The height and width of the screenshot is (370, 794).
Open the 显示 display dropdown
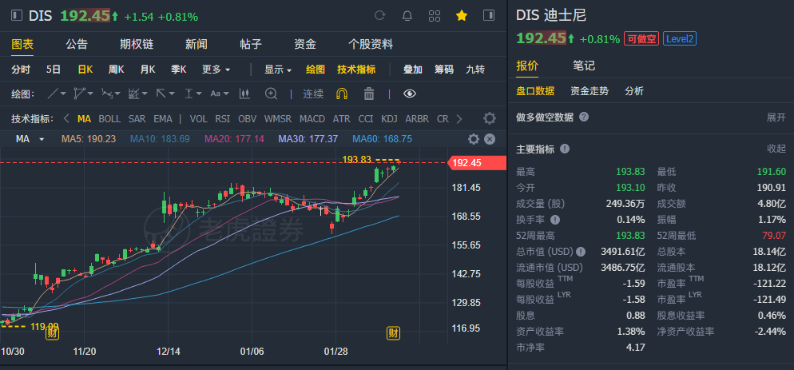(278, 70)
